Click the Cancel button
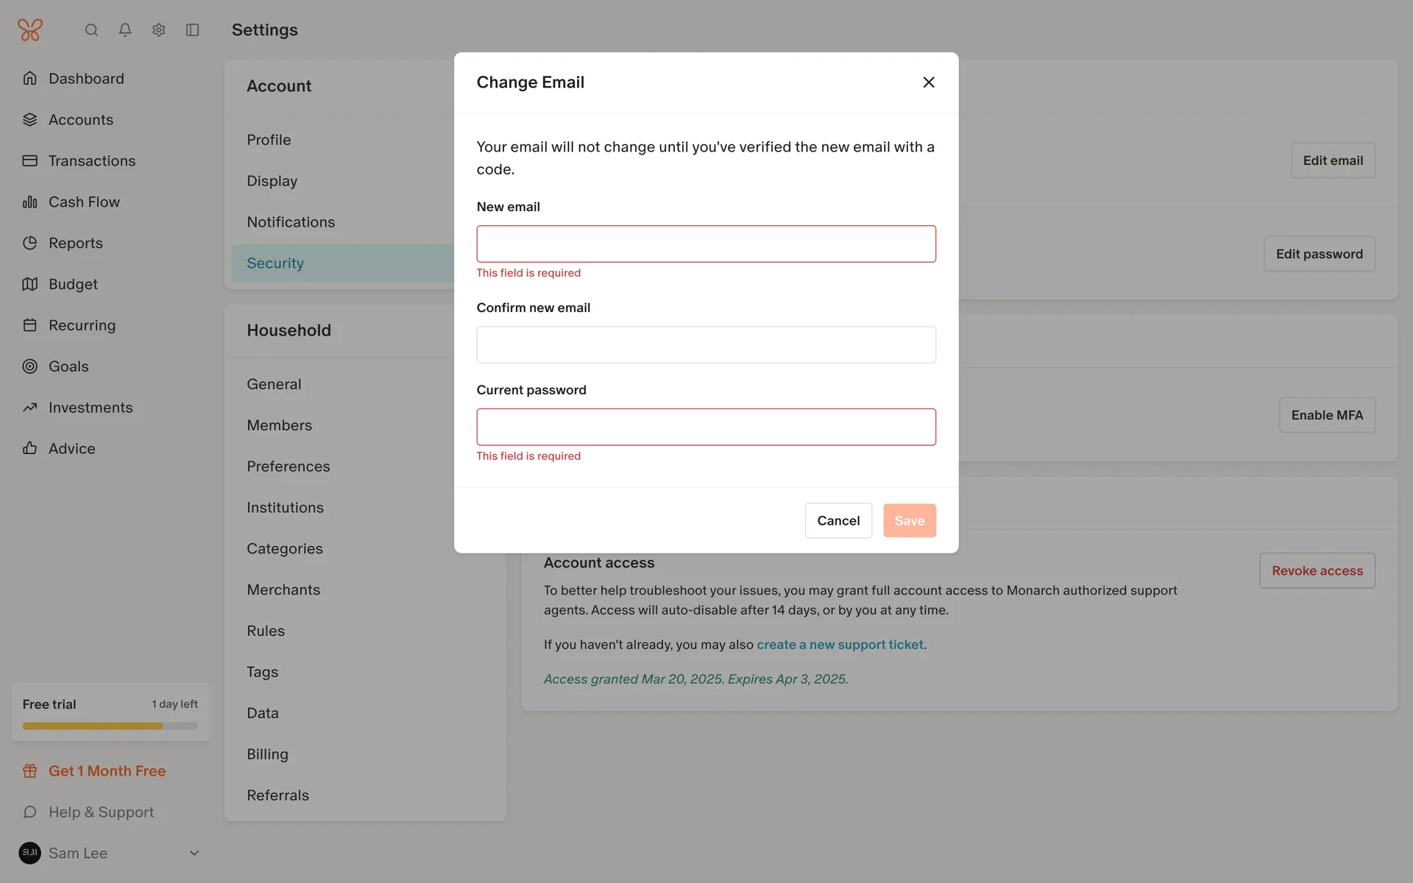Screen dimensions: 1413x883 point(838,521)
